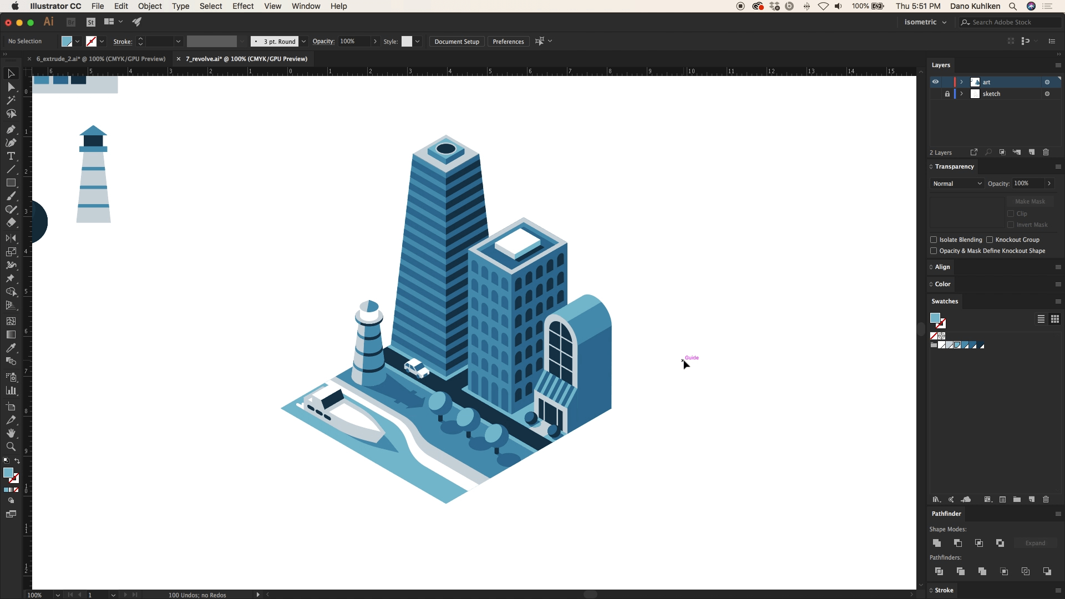
Task: Select the Direct Selection tool
Action: pos(11,87)
